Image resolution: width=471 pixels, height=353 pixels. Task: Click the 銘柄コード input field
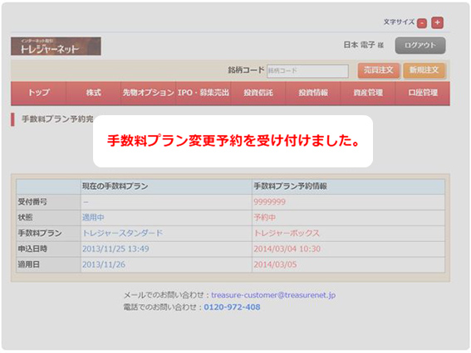pos(307,70)
